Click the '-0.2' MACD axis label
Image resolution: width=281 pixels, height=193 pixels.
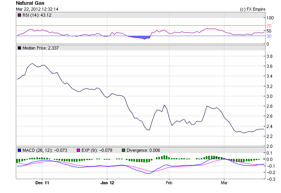(271, 172)
